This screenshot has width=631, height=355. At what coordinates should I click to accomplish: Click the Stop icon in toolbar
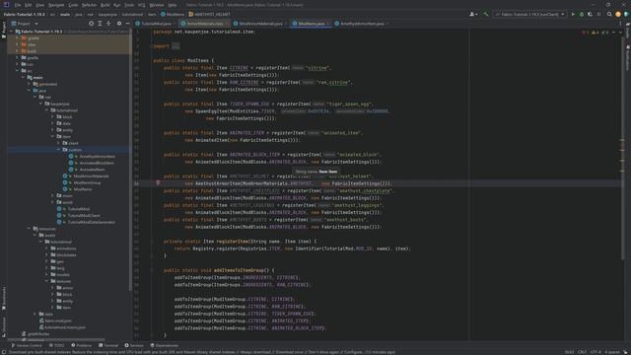point(598,14)
